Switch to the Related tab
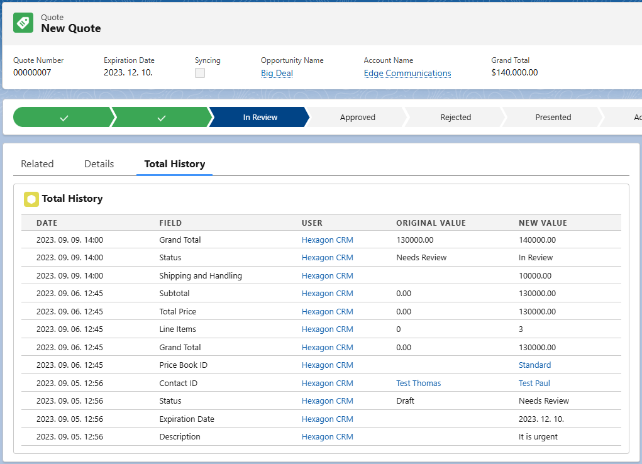 tap(37, 164)
